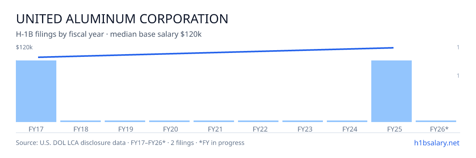
Task: Click the small FY21 bar stub
Action: click(x=214, y=121)
